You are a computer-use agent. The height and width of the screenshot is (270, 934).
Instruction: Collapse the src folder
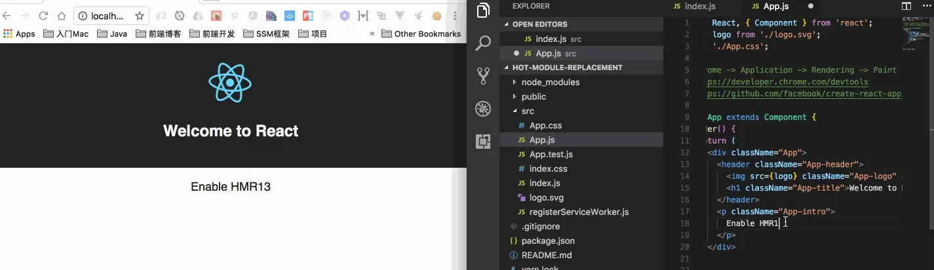pyautogui.click(x=581, y=111)
